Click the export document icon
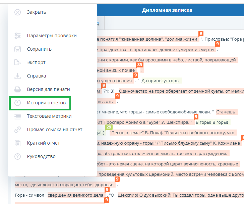The height and width of the screenshot is (204, 244). [x=18, y=62]
